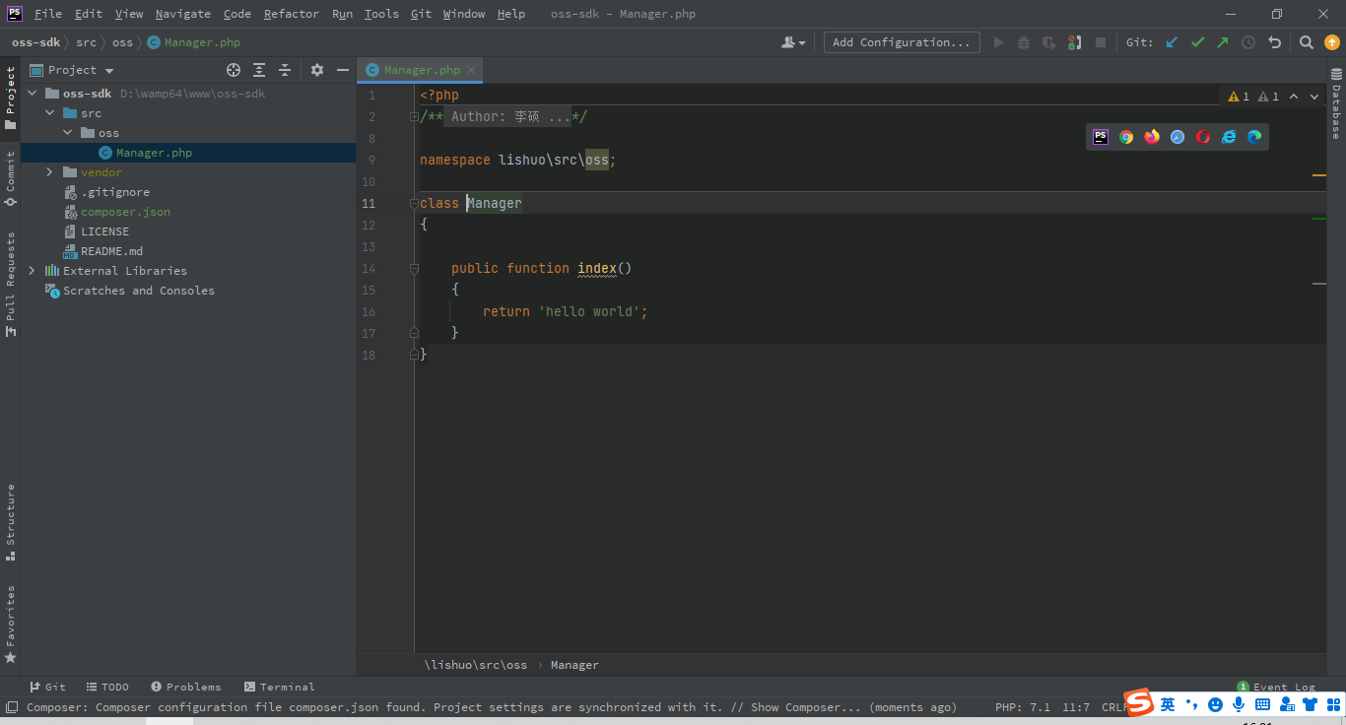Open Pull Requests sidebar tab
1346x725 pixels.
10,284
